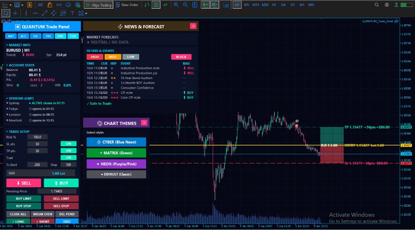Toggle the TP pts ON switch
This screenshot has height=230, width=415.
pyautogui.click(x=69, y=150)
